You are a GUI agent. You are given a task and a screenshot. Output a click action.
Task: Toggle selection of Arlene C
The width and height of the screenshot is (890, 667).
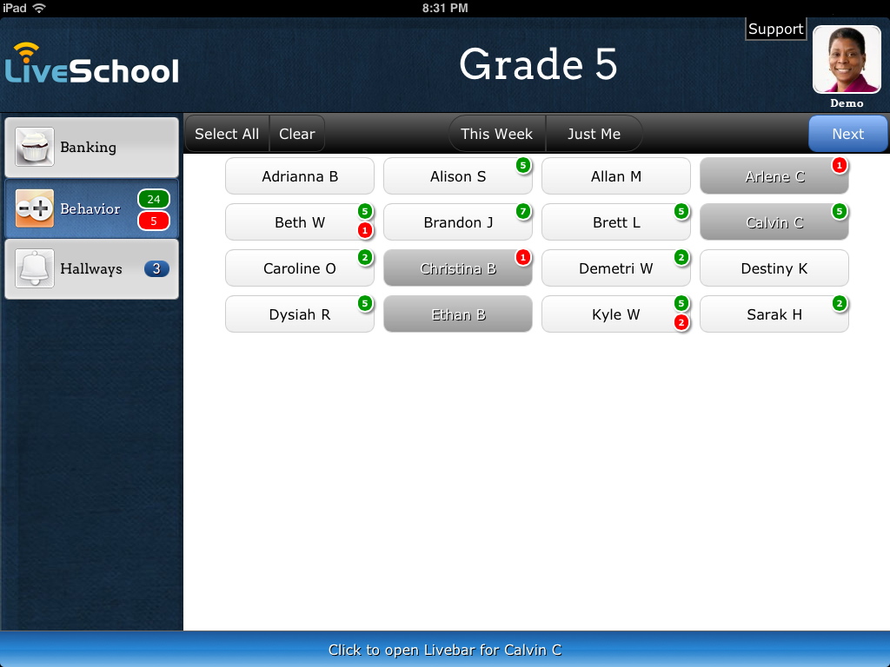[774, 175]
